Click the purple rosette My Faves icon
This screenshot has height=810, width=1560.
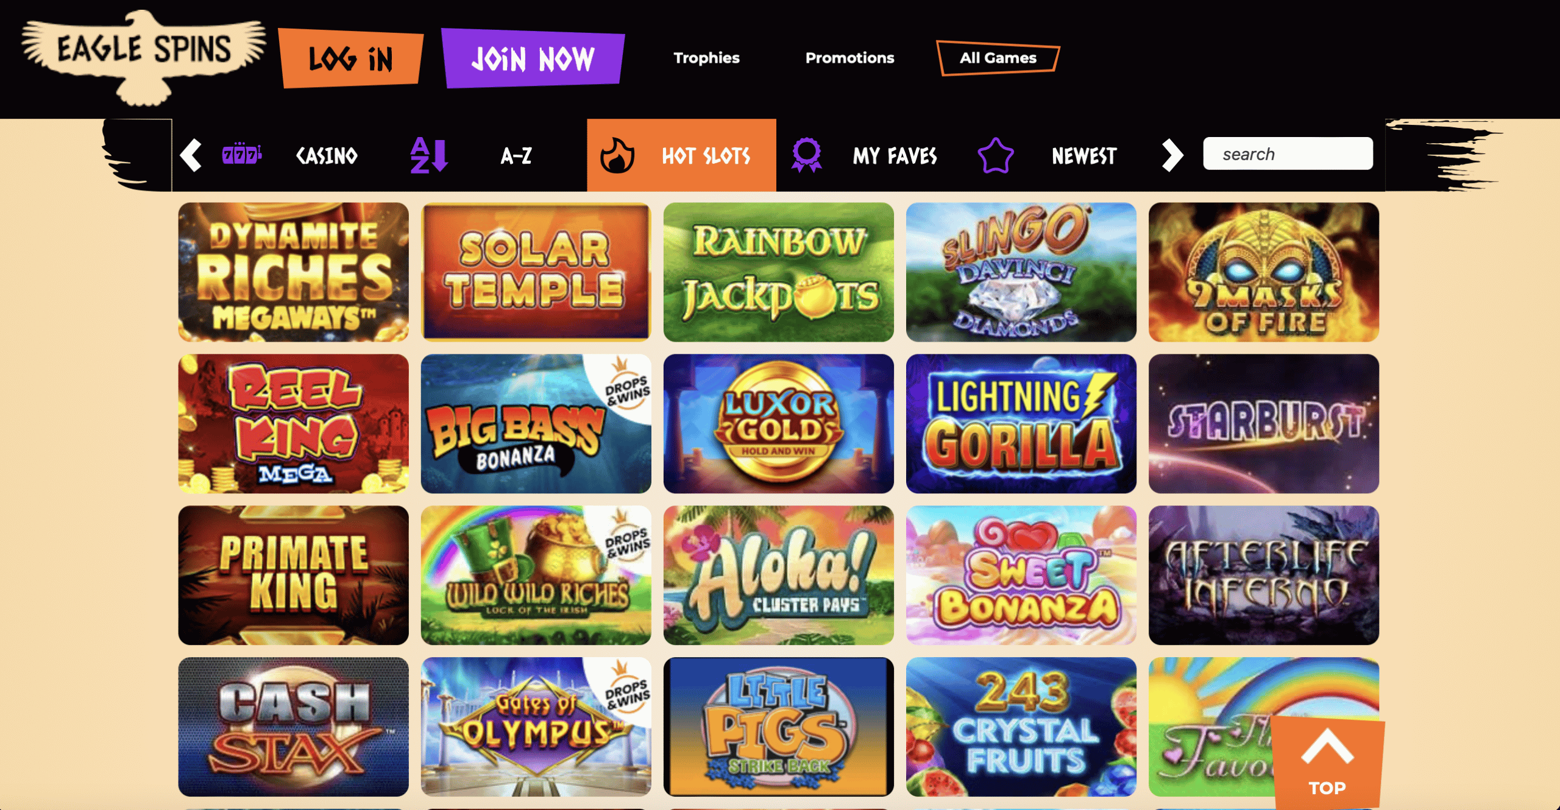click(x=806, y=155)
